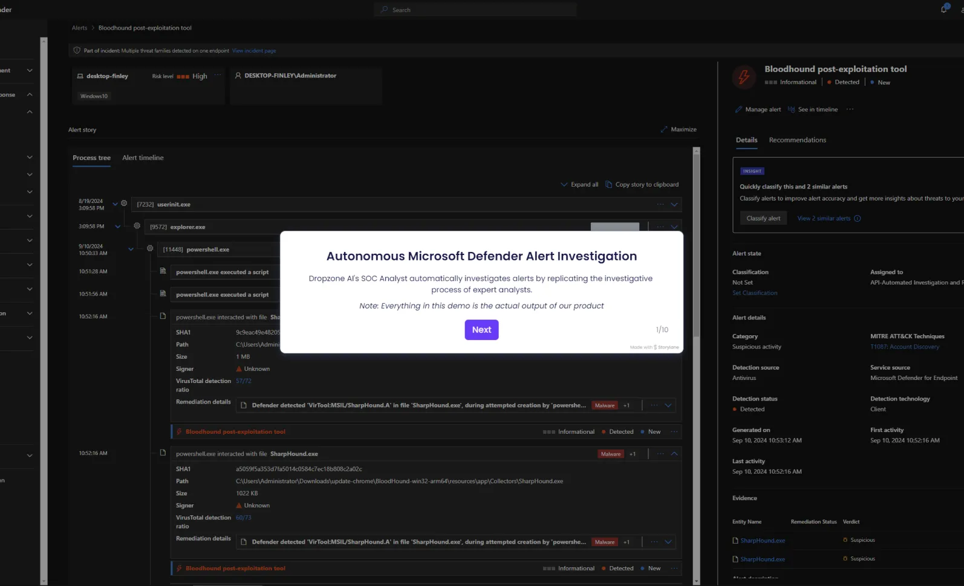Click file icon at first 10:52:16 AM event
The image size is (964, 586).
[x=163, y=316]
